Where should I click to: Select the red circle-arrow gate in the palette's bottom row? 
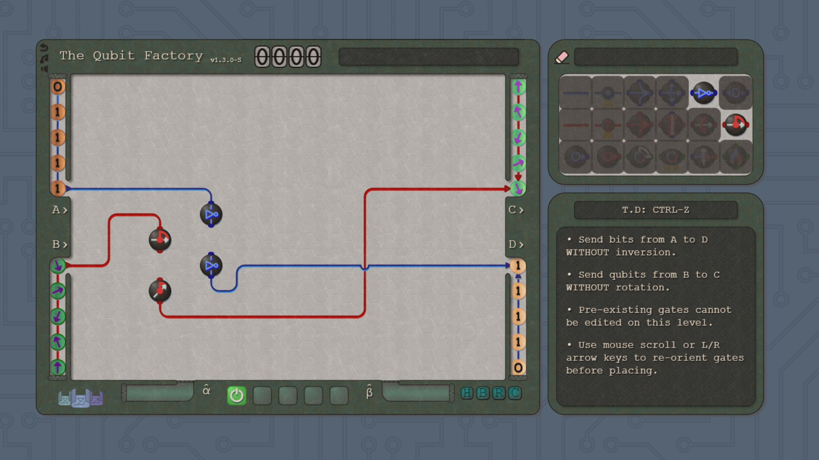(608, 157)
